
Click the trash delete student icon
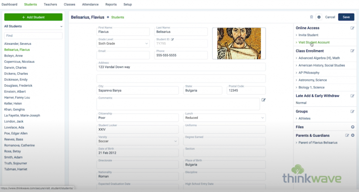[x=311, y=17]
